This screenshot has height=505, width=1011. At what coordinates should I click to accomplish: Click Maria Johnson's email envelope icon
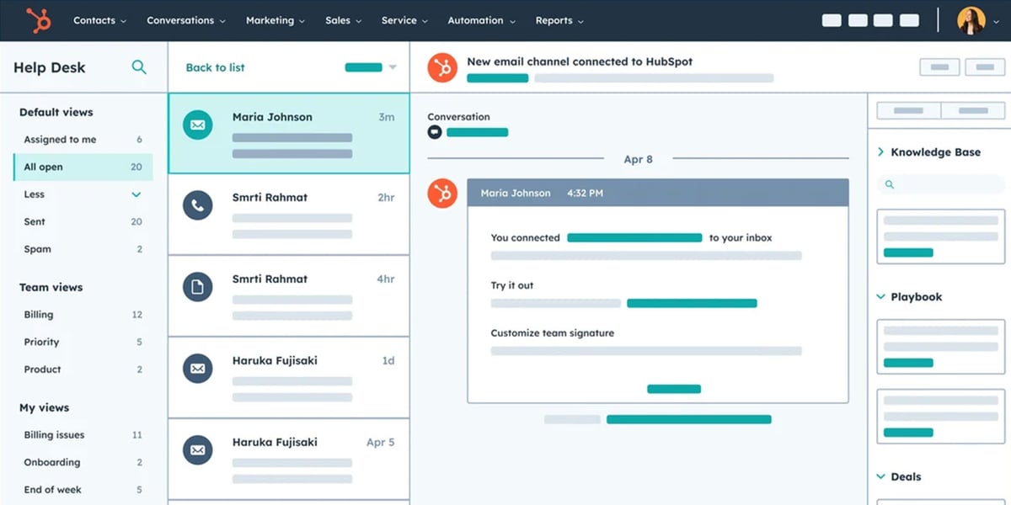[x=197, y=125]
